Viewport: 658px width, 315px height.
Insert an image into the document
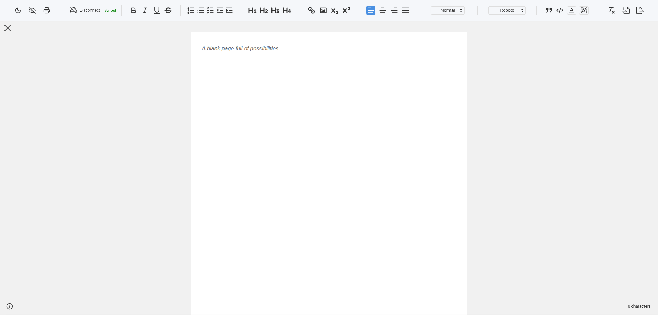[323, 10]
